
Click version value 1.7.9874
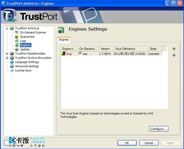[x=105, y=54]
